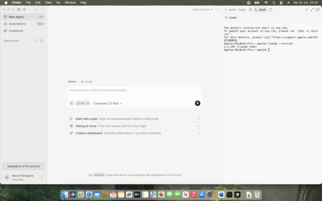Open Music from the Dock
This screenshot has height=201, width=322.
pos(194,194)
